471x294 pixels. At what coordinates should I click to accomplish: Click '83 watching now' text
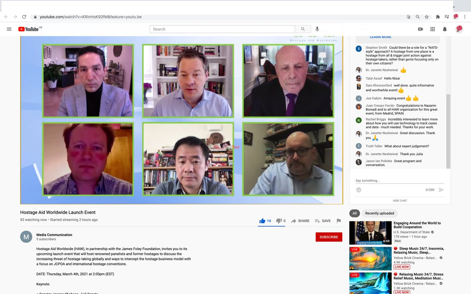[34, 220]
